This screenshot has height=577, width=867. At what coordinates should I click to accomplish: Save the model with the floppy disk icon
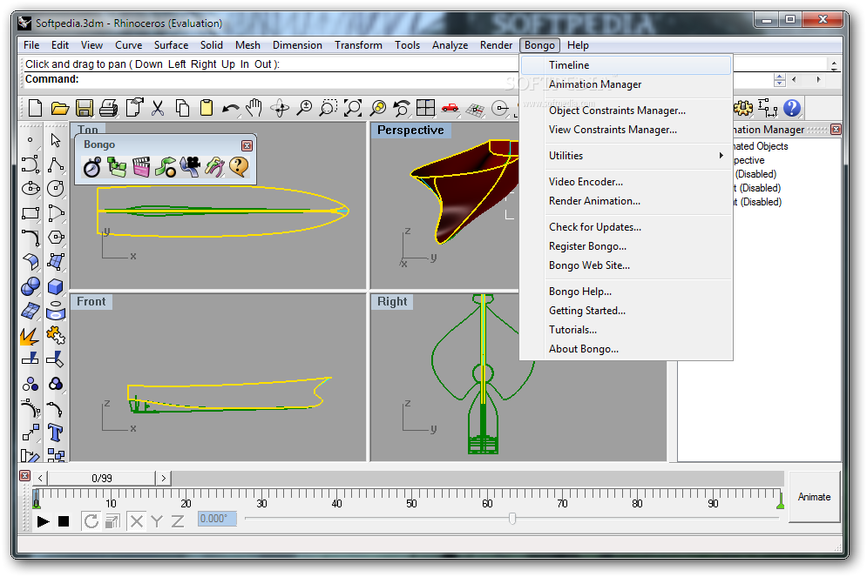(x=84, y=108)
